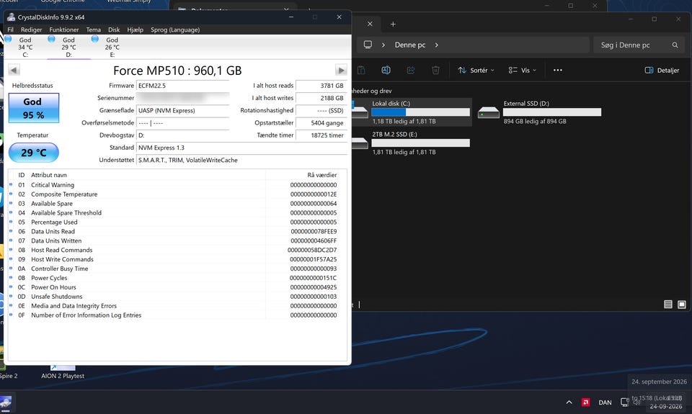Click the Tændte timer value 18725 timer
The image size is (692, 414).
click(x=321, y=135)
